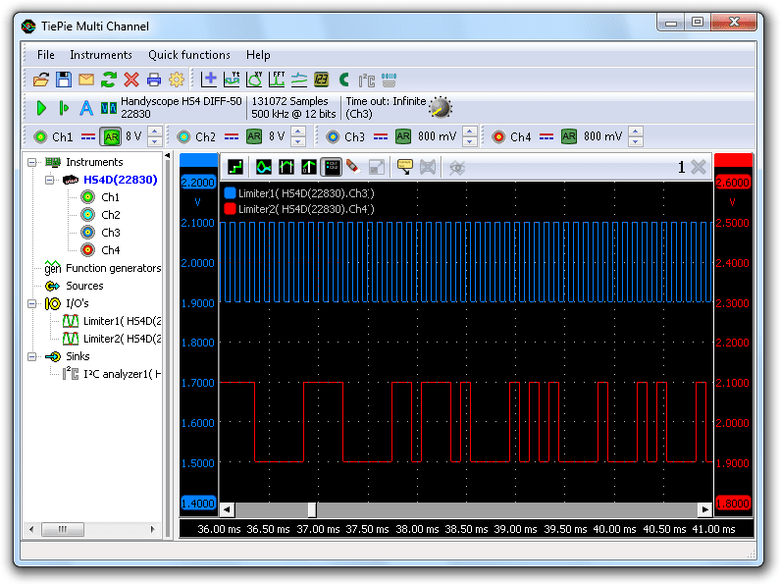Click the red X delete icon
780x585 pixels.
(131, 80)
